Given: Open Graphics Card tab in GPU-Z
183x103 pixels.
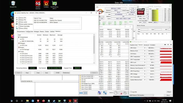Looking at the screenshot, I should click(x=134, y=45).
